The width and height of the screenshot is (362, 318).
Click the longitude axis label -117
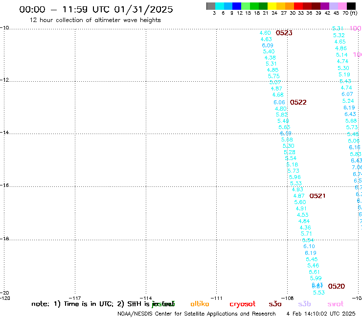pos(75,298)
